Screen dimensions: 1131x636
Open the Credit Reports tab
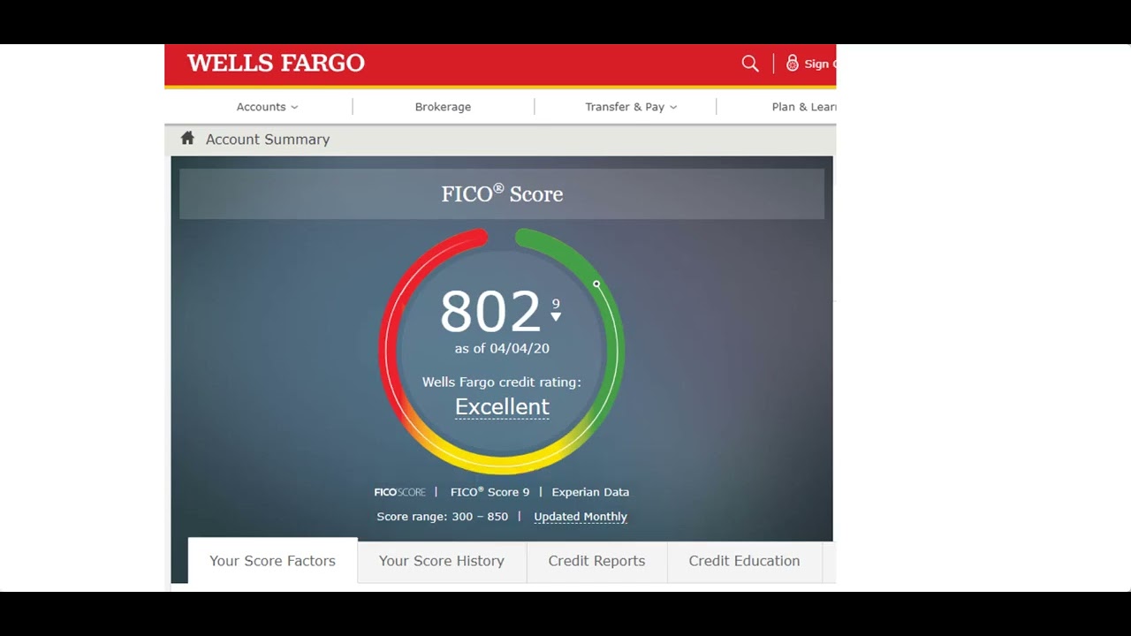tap(596, 561)
